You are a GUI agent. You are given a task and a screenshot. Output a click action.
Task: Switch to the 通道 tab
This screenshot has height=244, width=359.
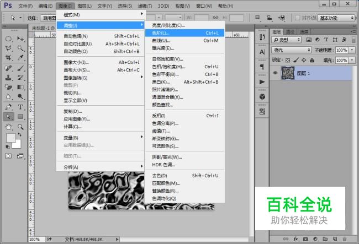304,32
